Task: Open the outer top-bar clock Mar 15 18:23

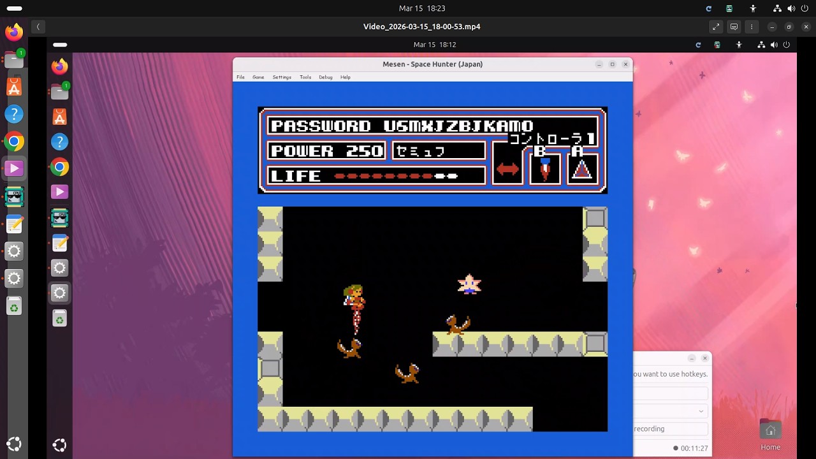Action: pos(422,8)
